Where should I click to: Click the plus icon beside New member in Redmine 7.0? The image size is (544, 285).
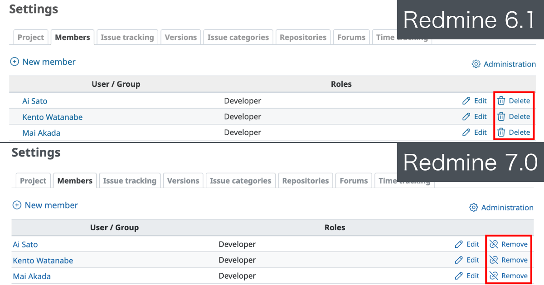point(17,205)
